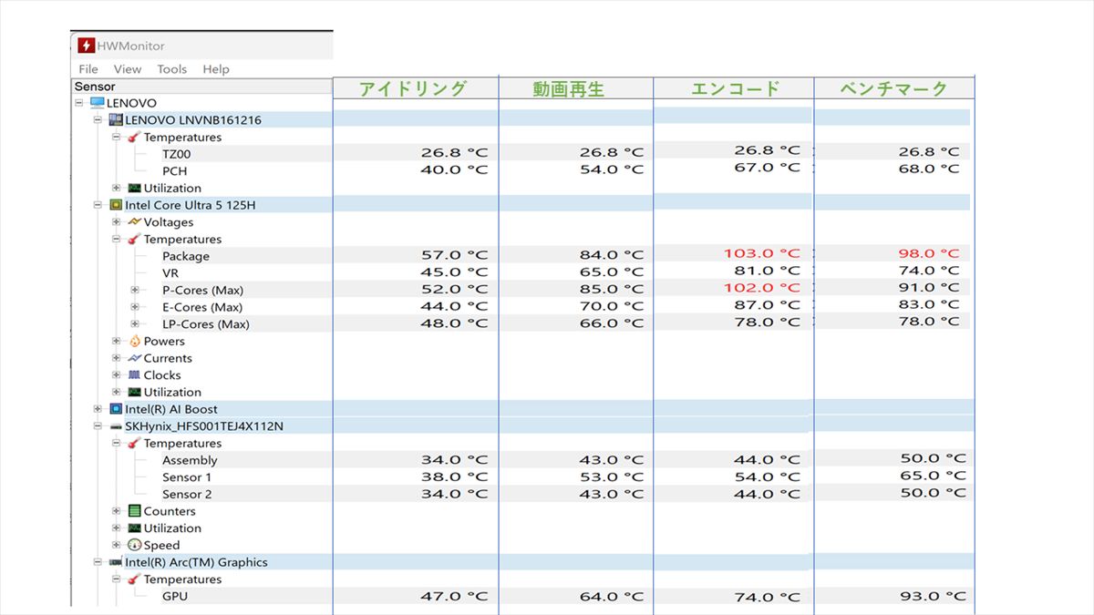Expand the Voltages node
The height and width of the screenshot is (615, 1094).
coord(116,222)
